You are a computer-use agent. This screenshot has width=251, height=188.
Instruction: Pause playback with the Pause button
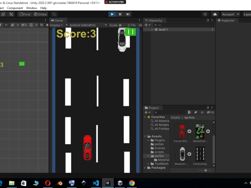tap(120, 14)
